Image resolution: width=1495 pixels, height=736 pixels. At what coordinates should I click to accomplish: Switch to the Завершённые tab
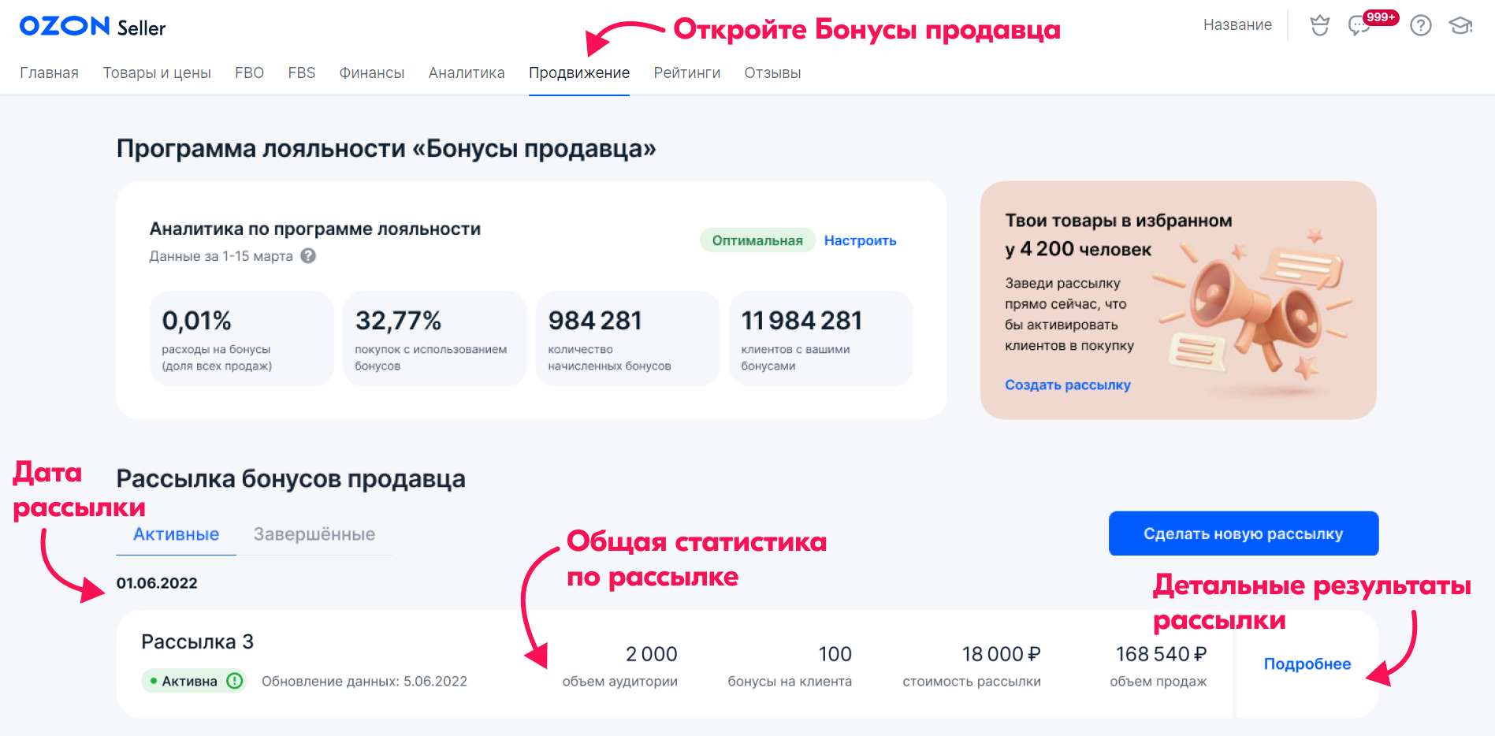(x=314, y=534)
